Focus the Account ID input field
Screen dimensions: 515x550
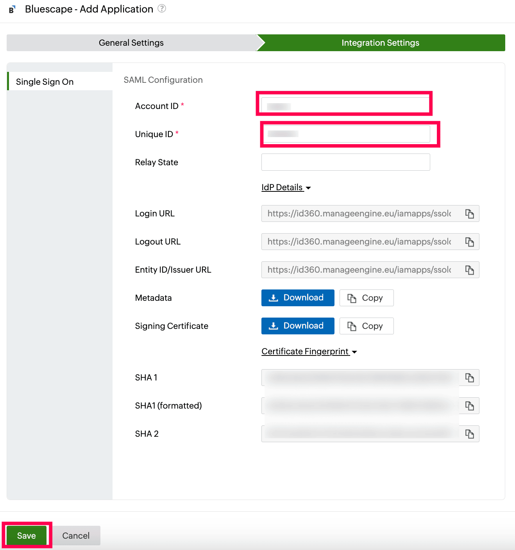point(345,106)
